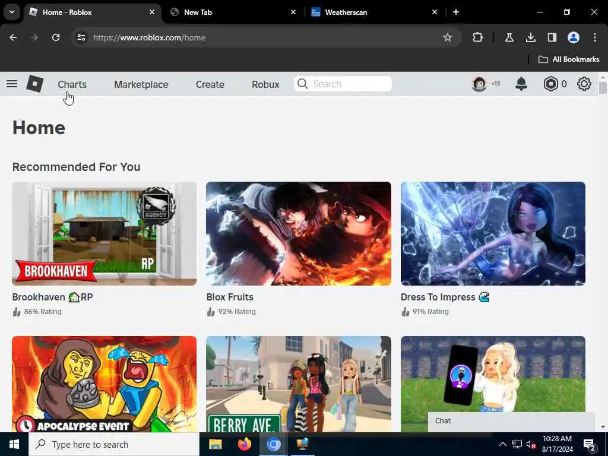Screen dimensions: 608x456
Task: Open the Blox Fruits title link
Action: (230, 297)
